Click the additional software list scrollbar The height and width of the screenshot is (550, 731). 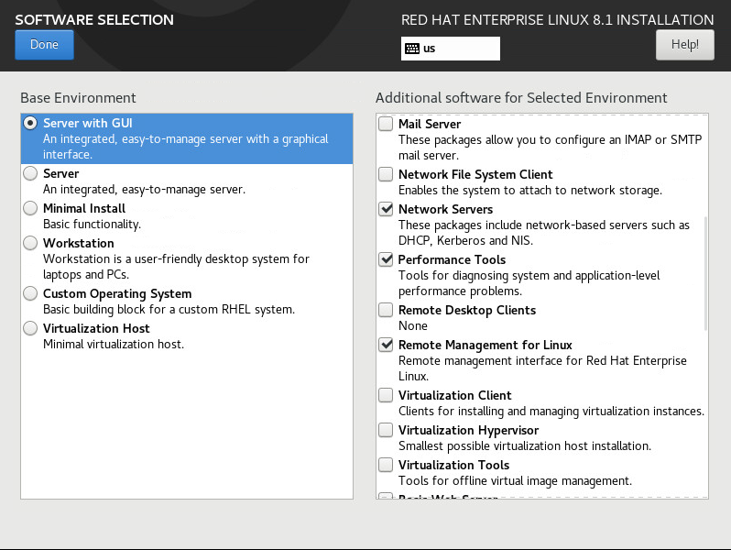(x=705, y=273)
